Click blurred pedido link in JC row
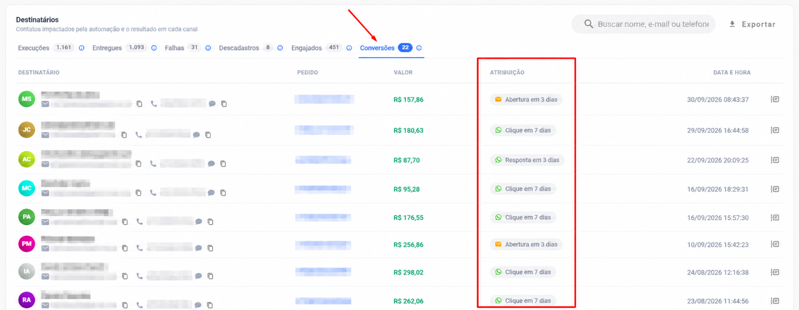 tap(324, 130)
